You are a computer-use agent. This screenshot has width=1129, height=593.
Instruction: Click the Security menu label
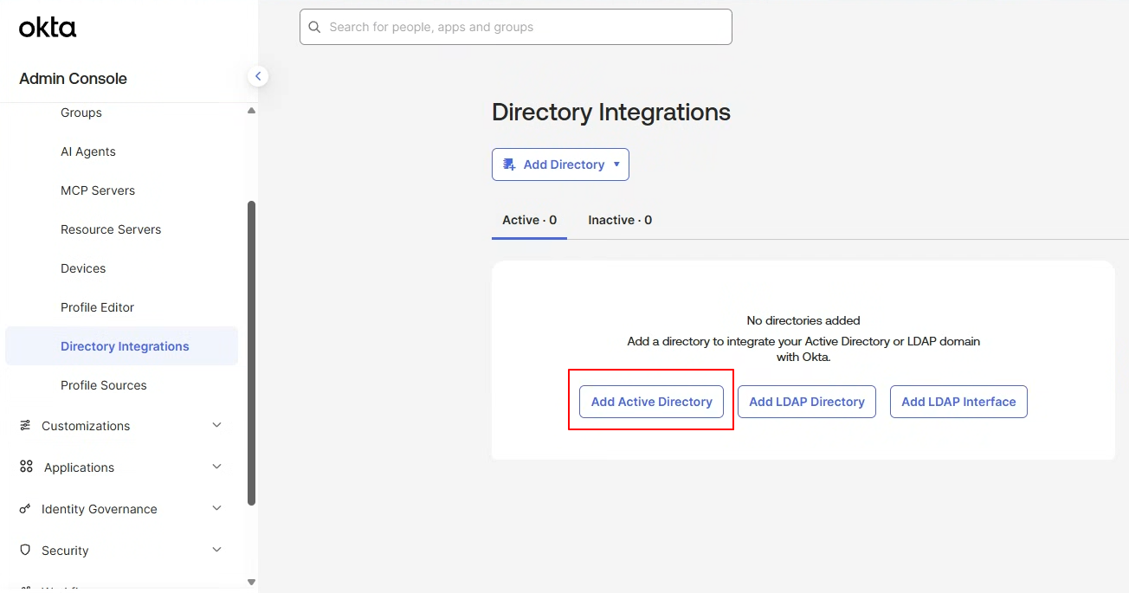(x=65, y=551)
